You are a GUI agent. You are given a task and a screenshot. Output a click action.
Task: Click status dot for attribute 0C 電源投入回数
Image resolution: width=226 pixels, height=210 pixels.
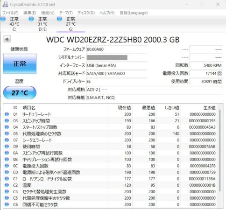7,166
